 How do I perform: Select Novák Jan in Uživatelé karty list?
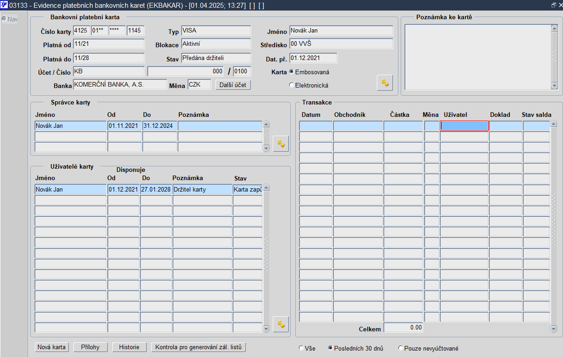pos(71,189)
